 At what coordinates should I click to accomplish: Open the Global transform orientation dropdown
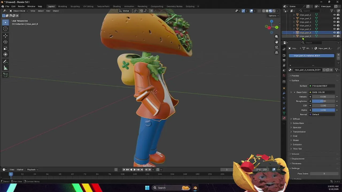pos(126,11)
